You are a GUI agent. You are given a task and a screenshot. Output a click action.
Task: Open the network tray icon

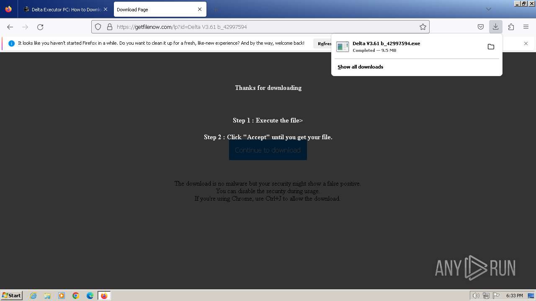click(x=486, y=296)
